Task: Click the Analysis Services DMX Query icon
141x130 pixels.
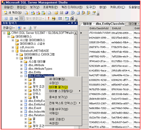Action: pyautogui.click(x=38, y=13)
